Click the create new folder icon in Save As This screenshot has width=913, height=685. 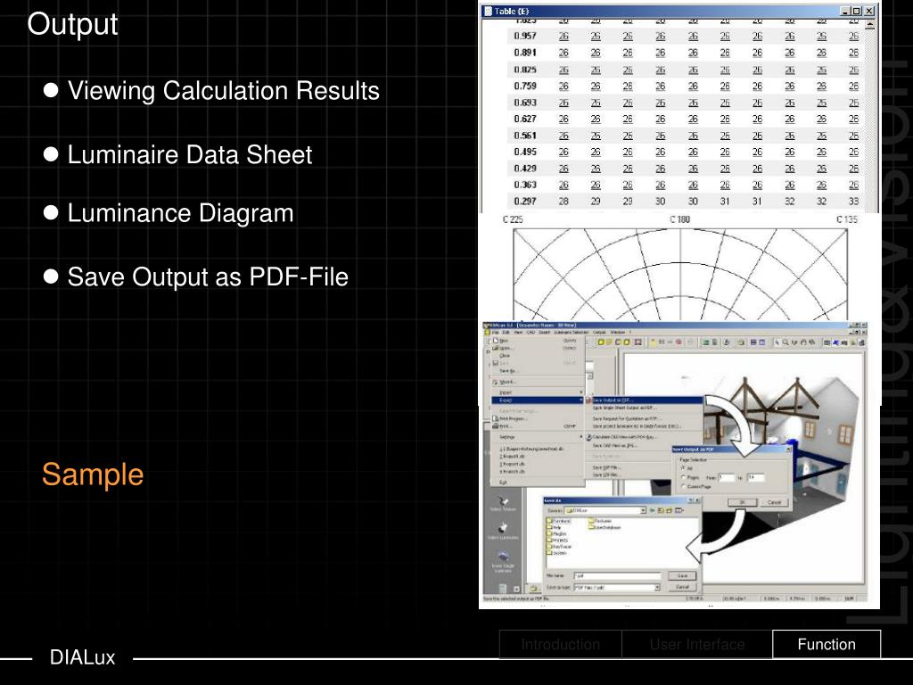coord(669,510)
